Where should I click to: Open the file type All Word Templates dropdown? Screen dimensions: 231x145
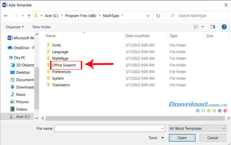tap(197, 128)
